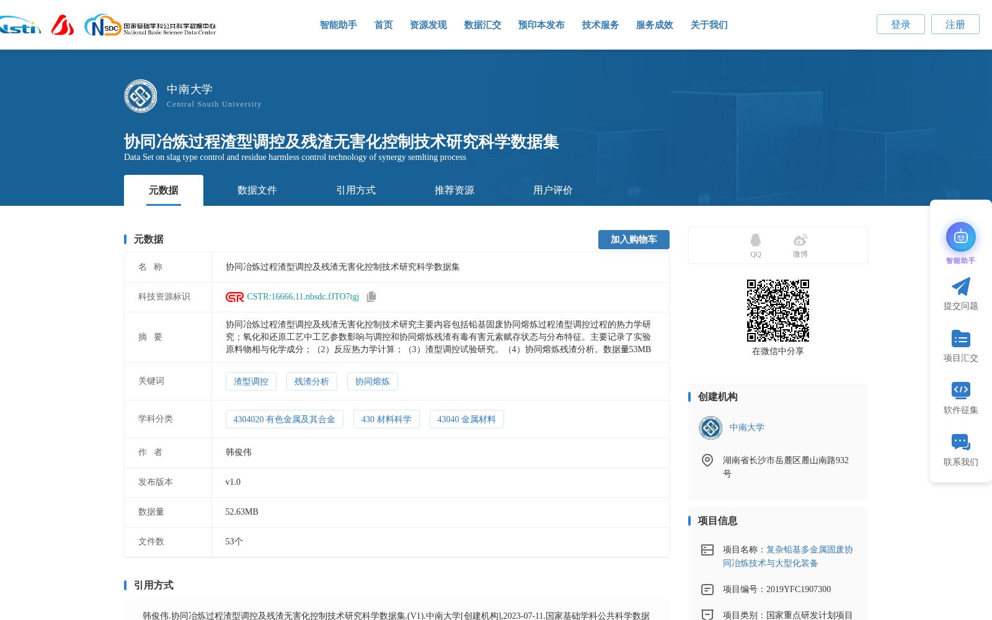Click 加入购物车 button
992x620 pixels.
[x=634, y=239]
